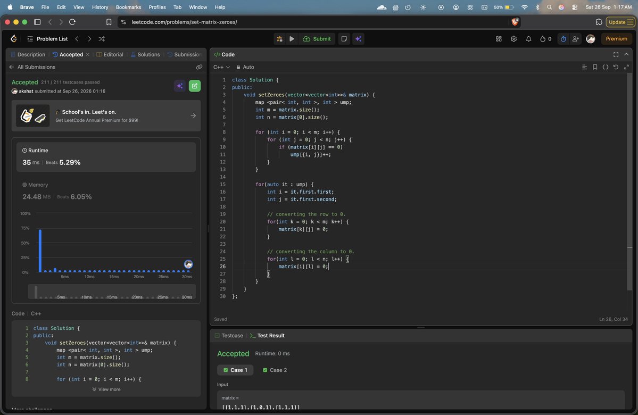Open the Submissions tab

(184, 54)
